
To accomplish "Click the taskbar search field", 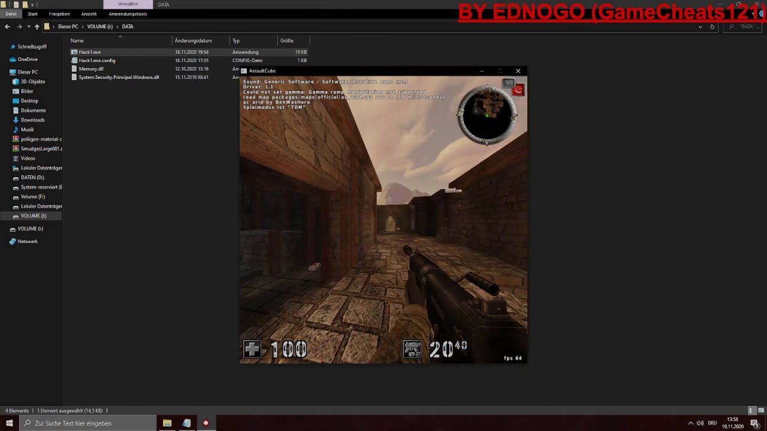I will [88, 423].
